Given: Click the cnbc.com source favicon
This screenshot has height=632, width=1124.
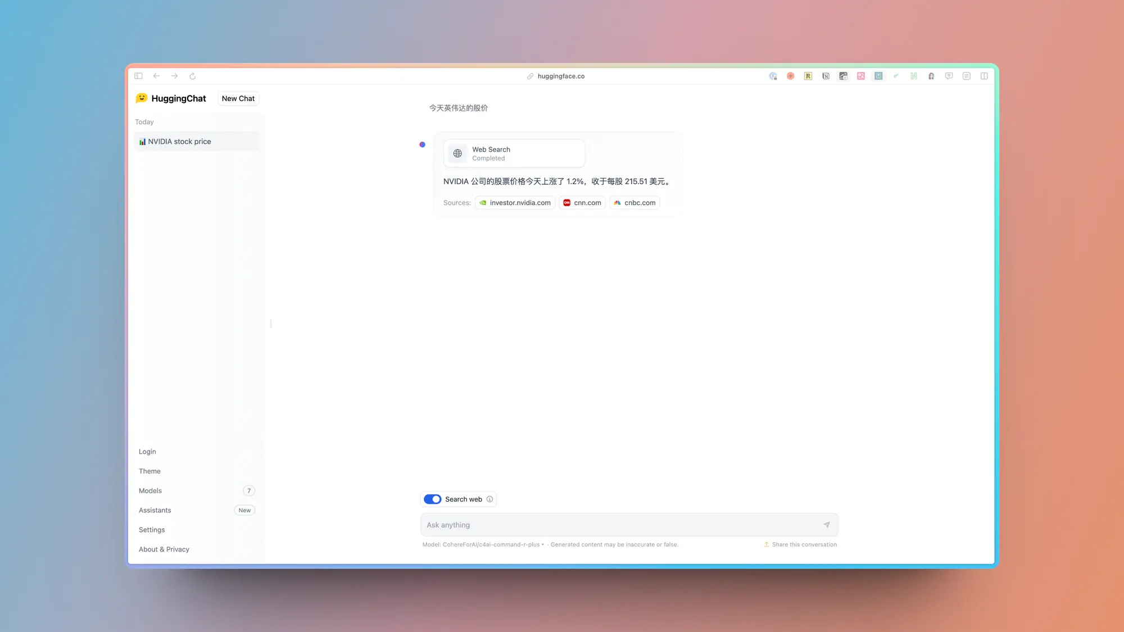Looking at the screenshot, I should 617,202.
